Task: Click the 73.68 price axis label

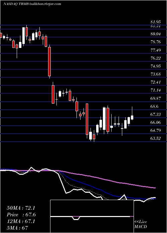Action: 156,74
